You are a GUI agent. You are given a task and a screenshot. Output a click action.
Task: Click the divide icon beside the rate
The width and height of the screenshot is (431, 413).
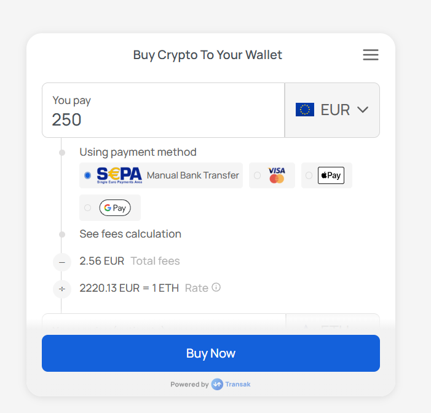(61, 288)
